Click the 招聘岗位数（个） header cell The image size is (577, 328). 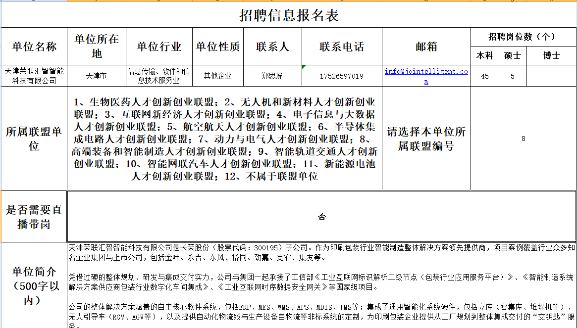click(523, 37)
